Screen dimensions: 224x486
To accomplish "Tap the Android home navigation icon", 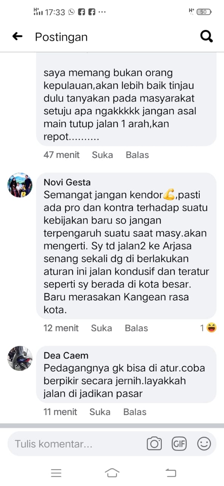I will (112, 473).
